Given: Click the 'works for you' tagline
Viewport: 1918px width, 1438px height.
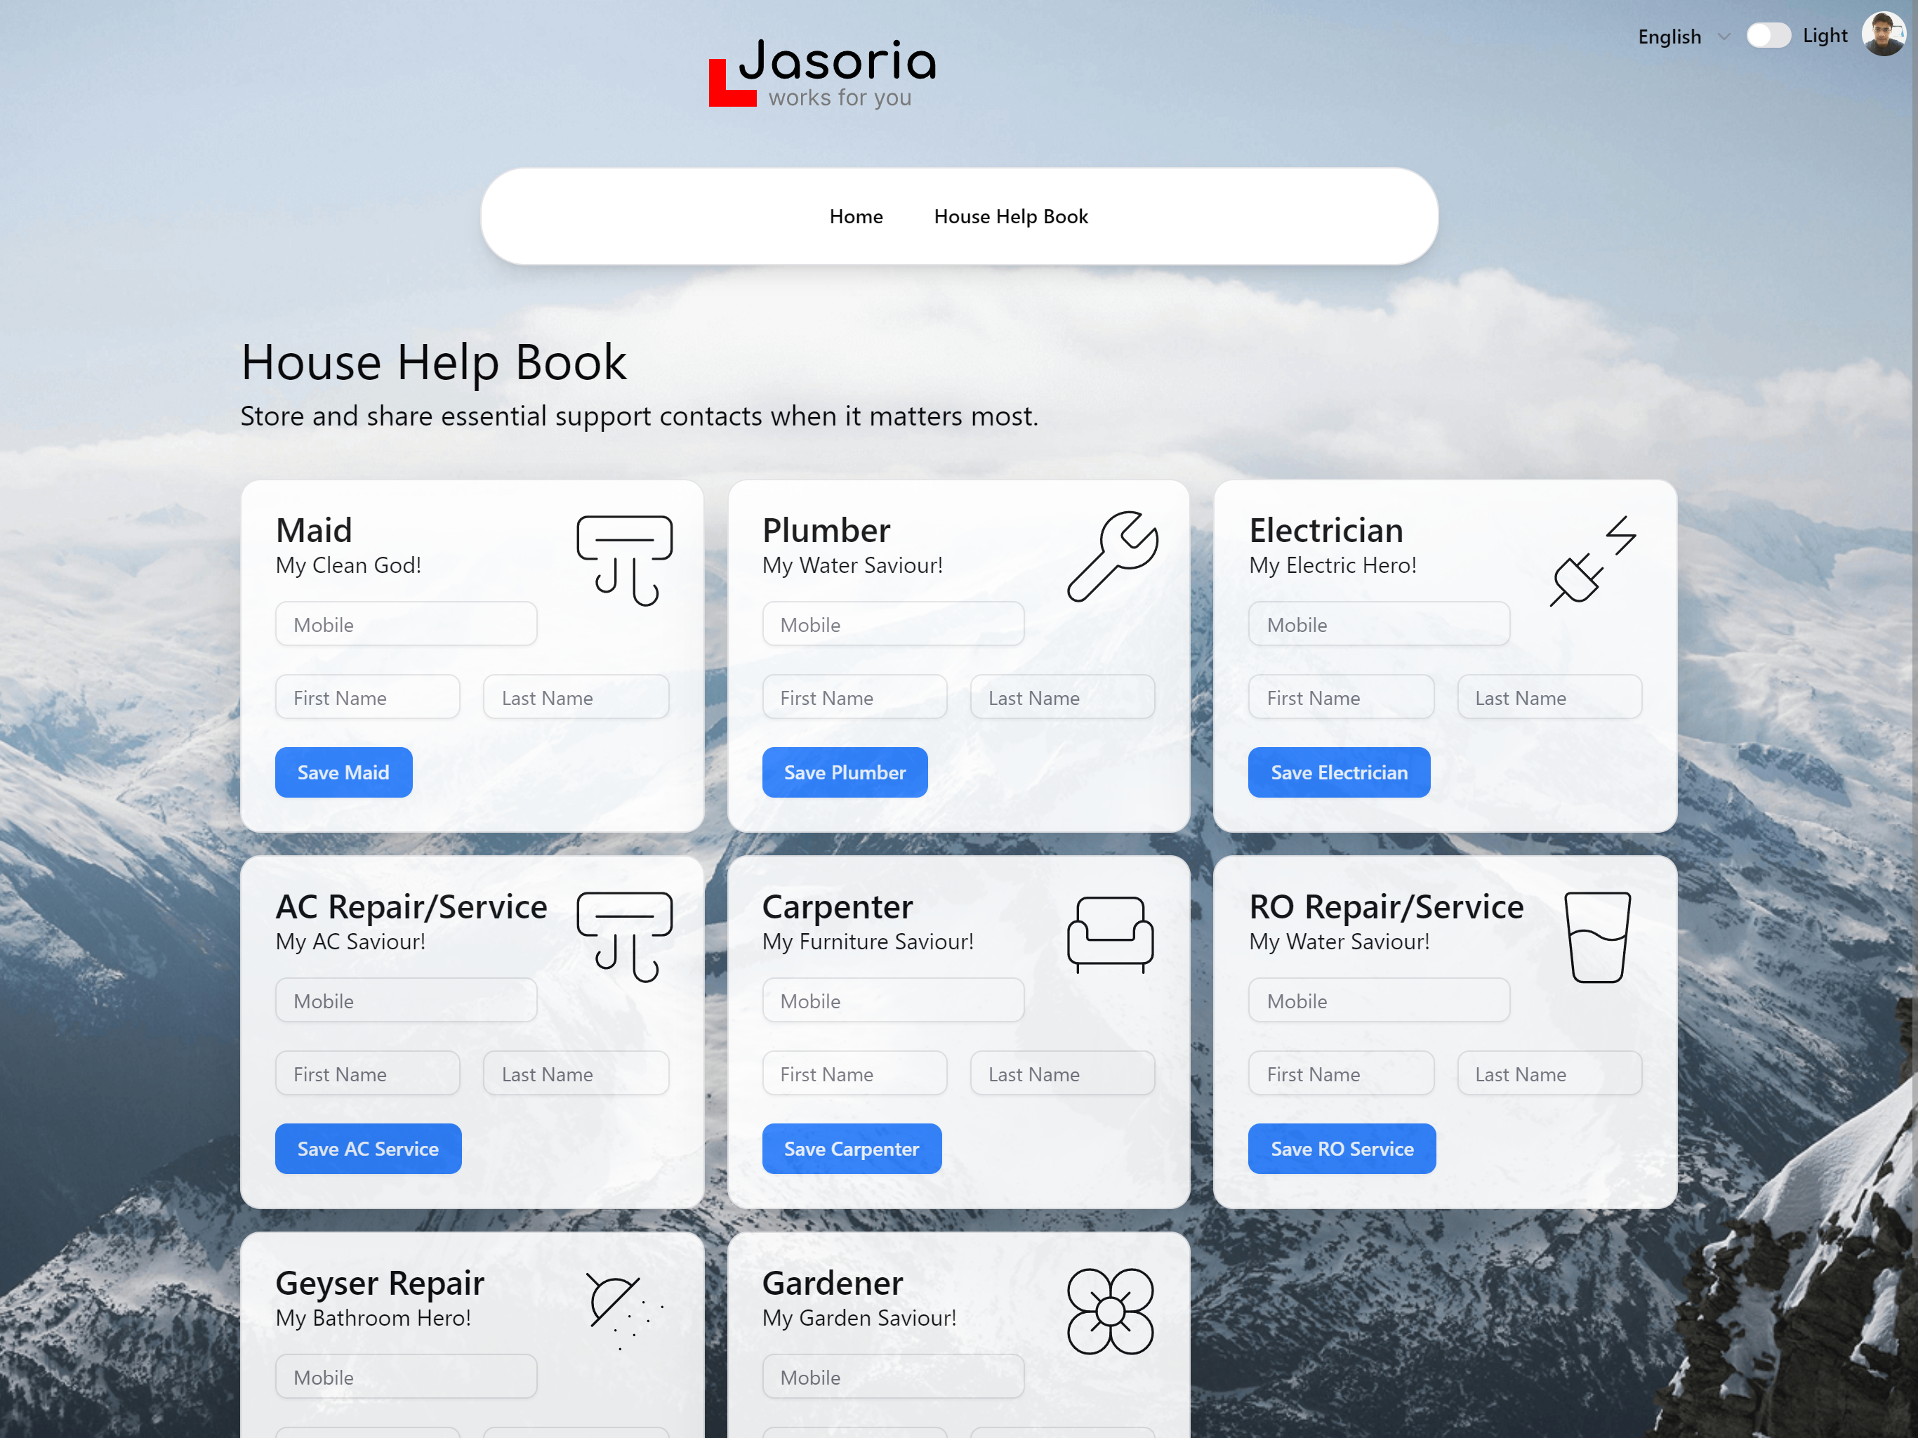Looking at the screenshot, I should [840, 97].
